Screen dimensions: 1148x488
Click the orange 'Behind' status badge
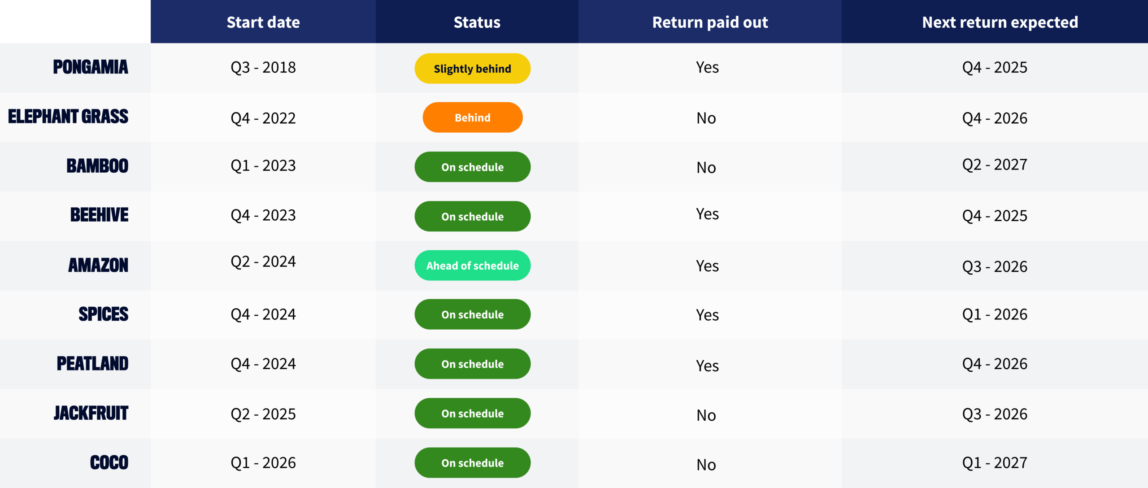pos(472,118)
